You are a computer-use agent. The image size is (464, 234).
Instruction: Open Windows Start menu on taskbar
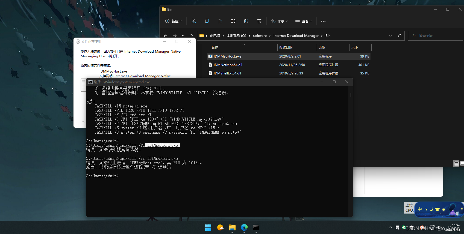208,227
